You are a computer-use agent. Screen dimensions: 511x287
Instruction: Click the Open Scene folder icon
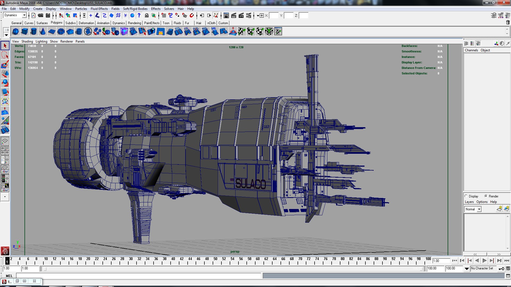click(x=40, y=15)
